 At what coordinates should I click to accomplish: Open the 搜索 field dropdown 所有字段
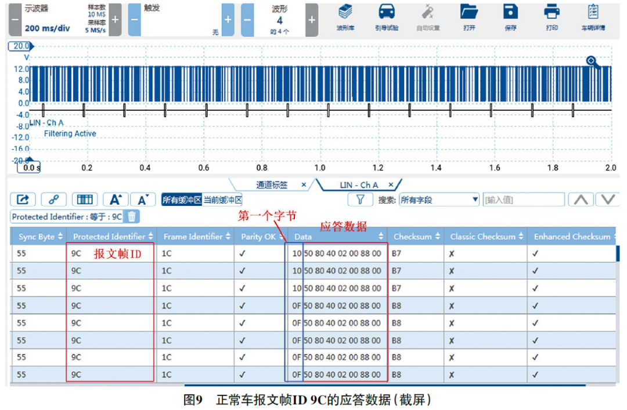click(439, 199)
